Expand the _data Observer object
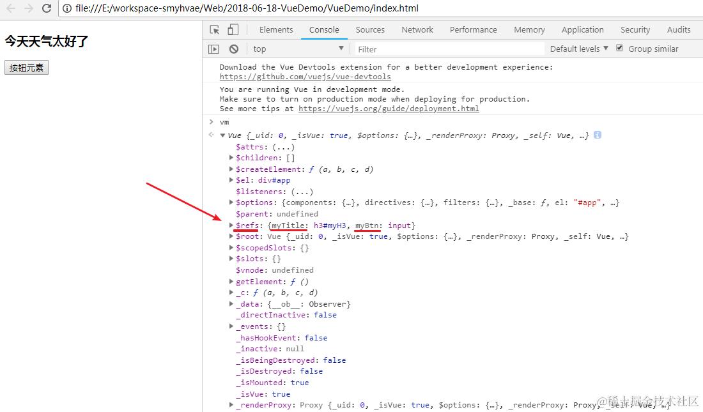 (x=231, y=304)
